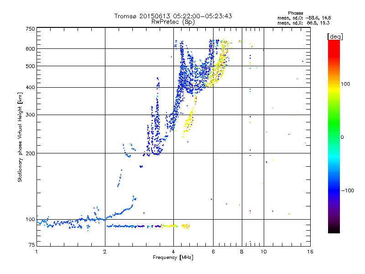Click the plot title 'Tromsø 20150613 05:22:00-05:23:43'
The image size is (365, 274).
point(173,16)
